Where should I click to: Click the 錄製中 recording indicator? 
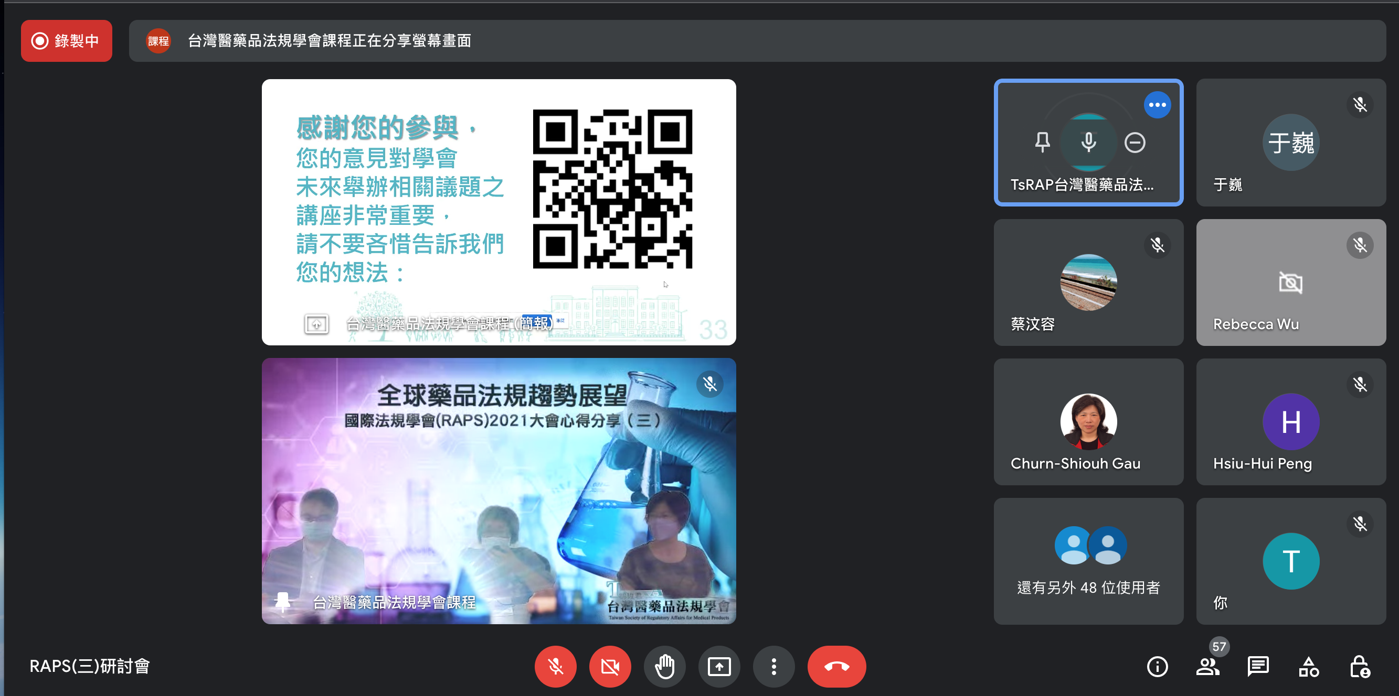tap(66, 41)
